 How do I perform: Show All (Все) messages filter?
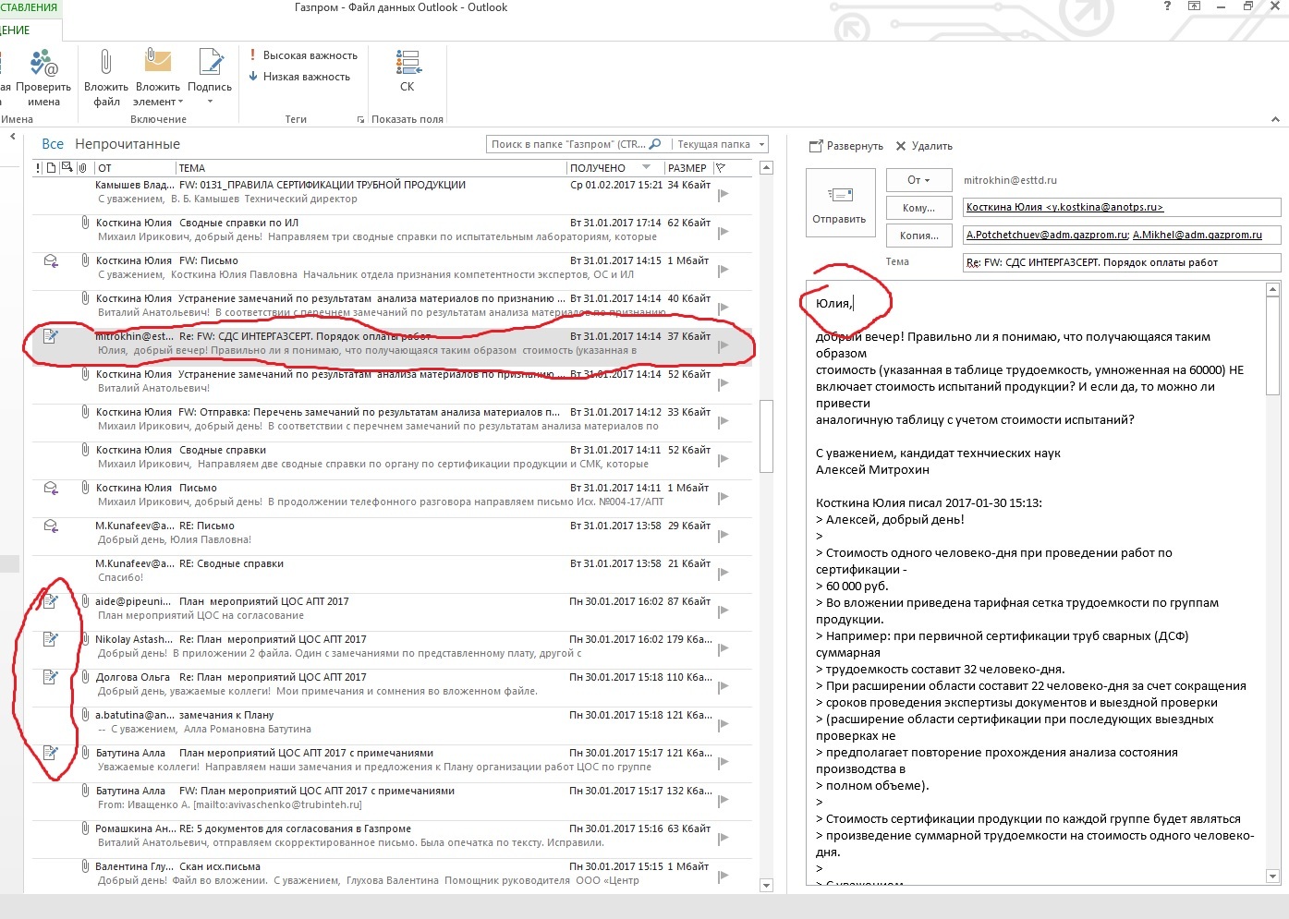pos(53,144)
